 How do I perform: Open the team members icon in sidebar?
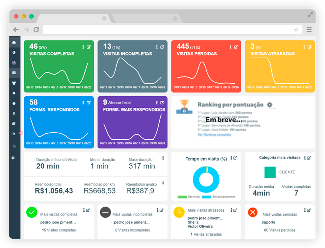tap(14, 83)
